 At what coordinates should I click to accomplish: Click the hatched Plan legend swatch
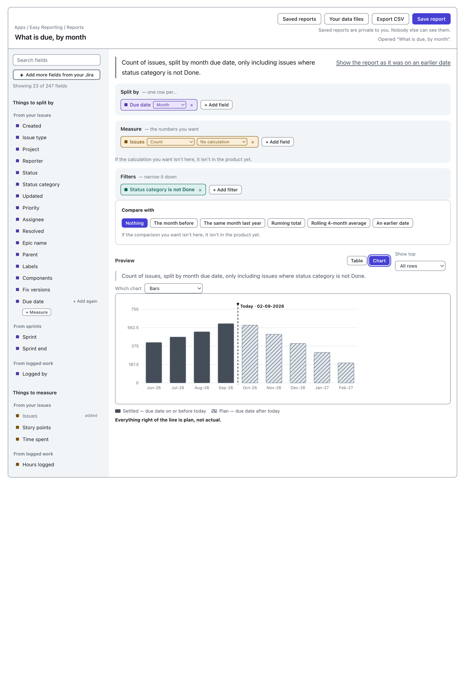tap(214, 411)
